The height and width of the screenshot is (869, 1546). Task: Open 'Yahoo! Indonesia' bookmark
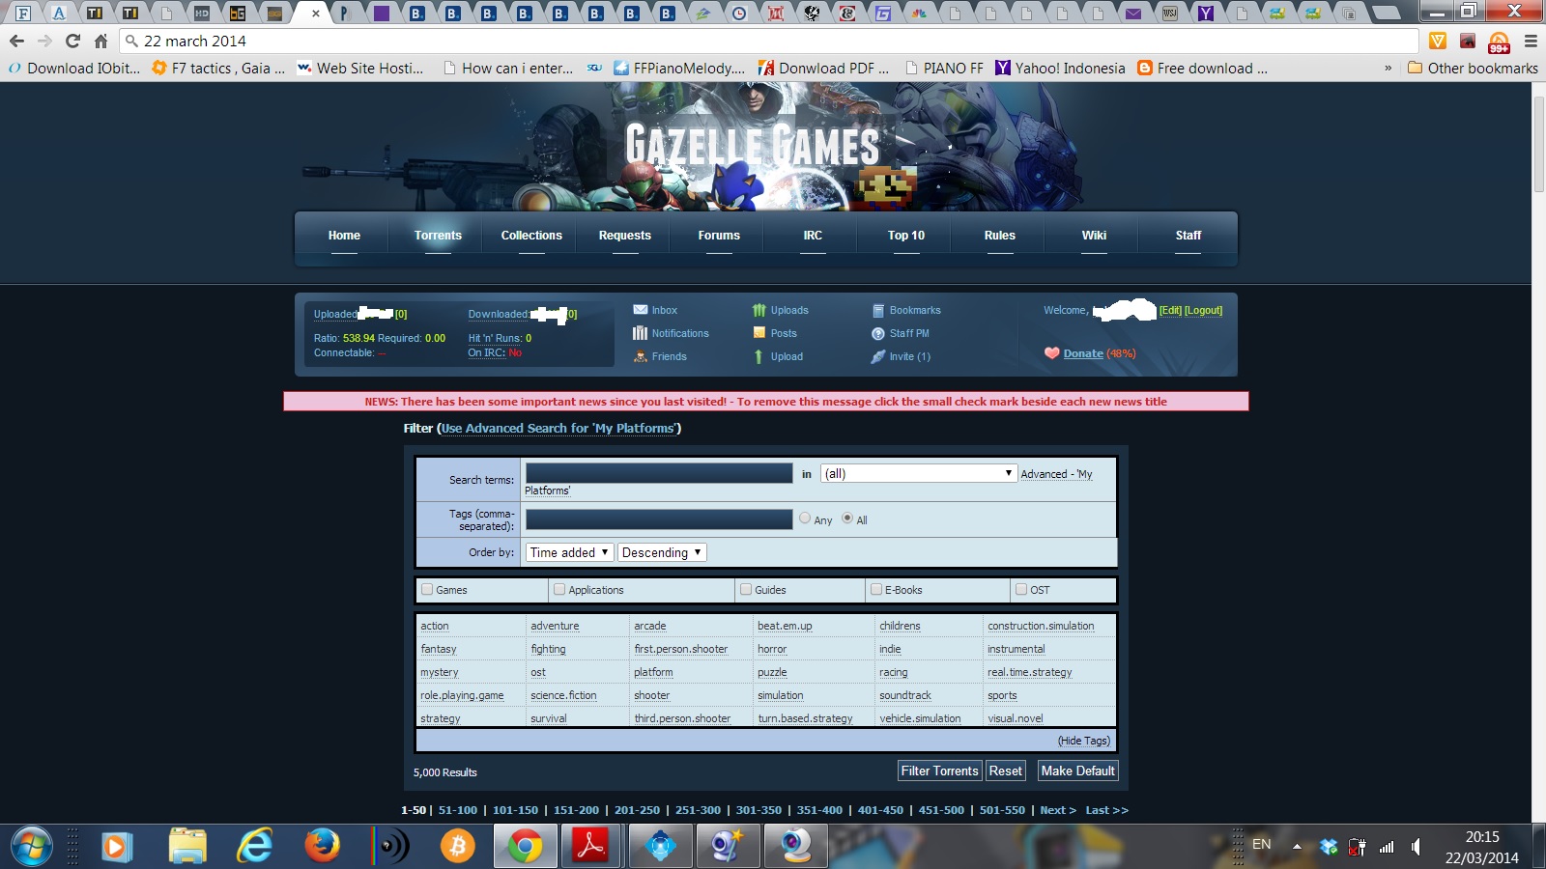tap(1060, 69)
